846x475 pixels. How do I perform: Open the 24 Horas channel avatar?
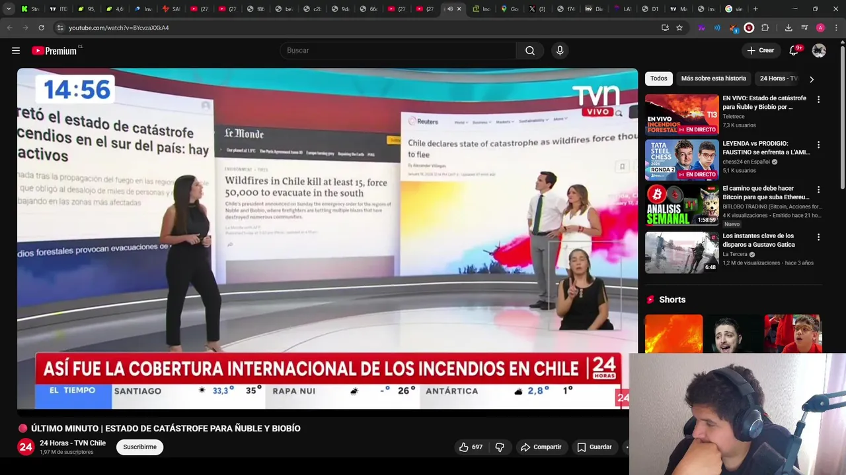[26, 447]
